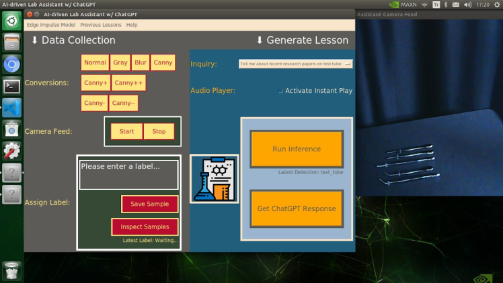Open Ubuntu dash search icon
This screenshot has width=503, height=283.
click(11, 21)
